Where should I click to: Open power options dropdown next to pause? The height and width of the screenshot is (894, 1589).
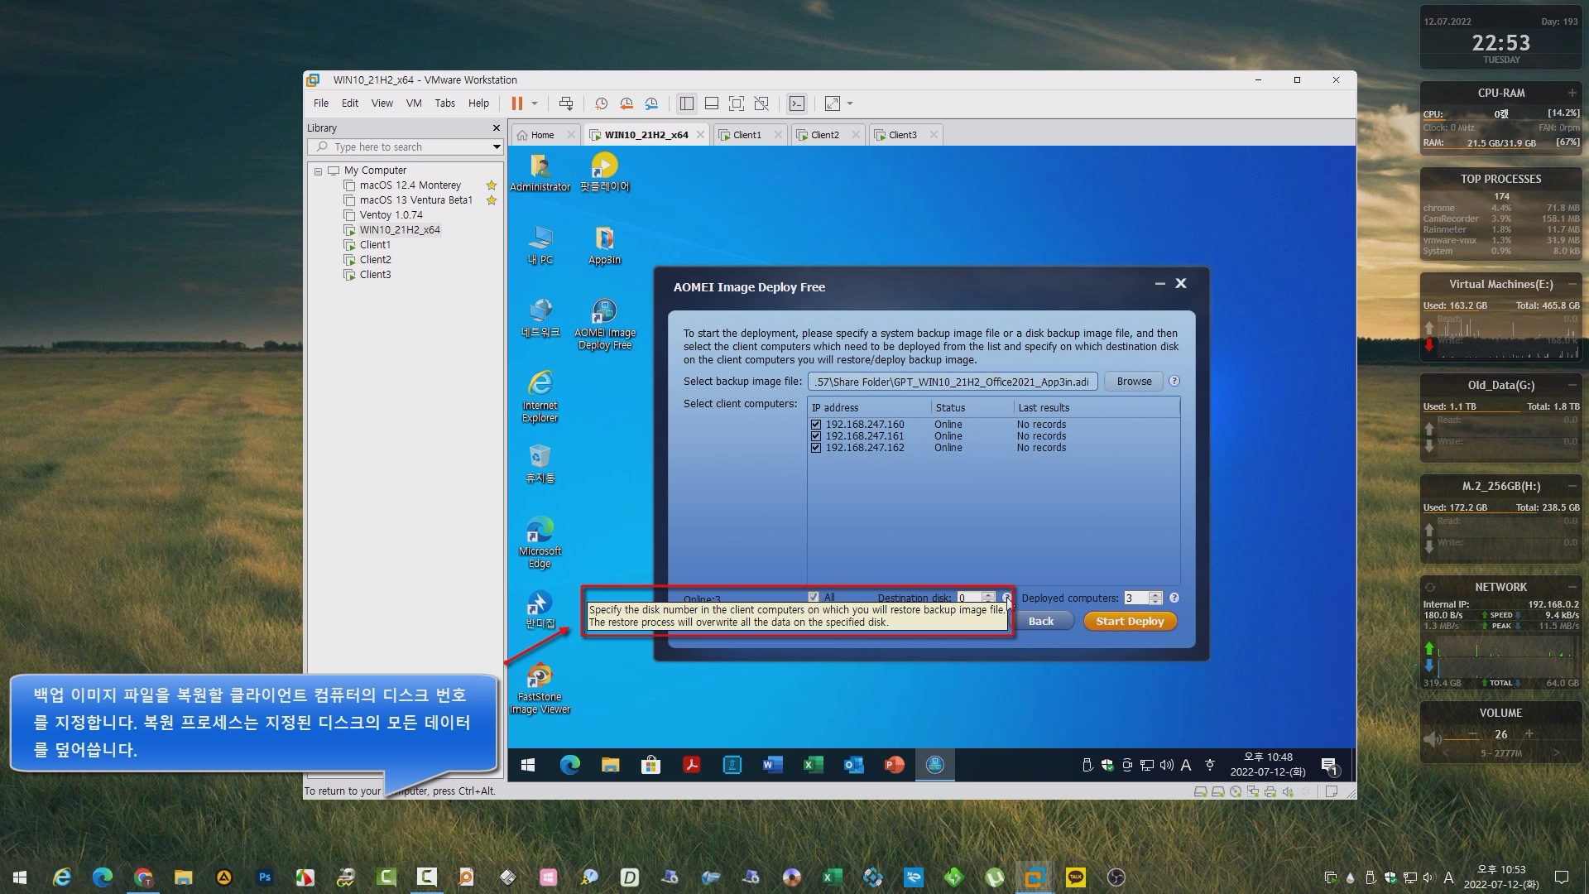click(535, 103)
